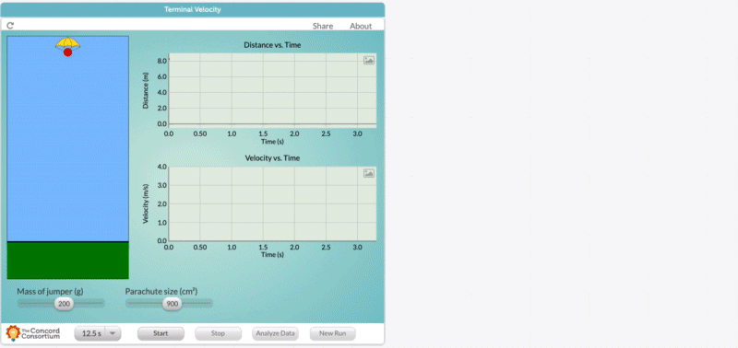Click the 12.5 s duration selector
Image resolution: width=738 pixels, height=348 pixels.
point(98,333)
